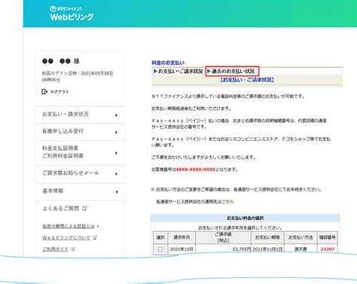Open ご請求額お知らせメール sidebar menu
The height and width of the screenshot is (284, 357).
point(81,173)
